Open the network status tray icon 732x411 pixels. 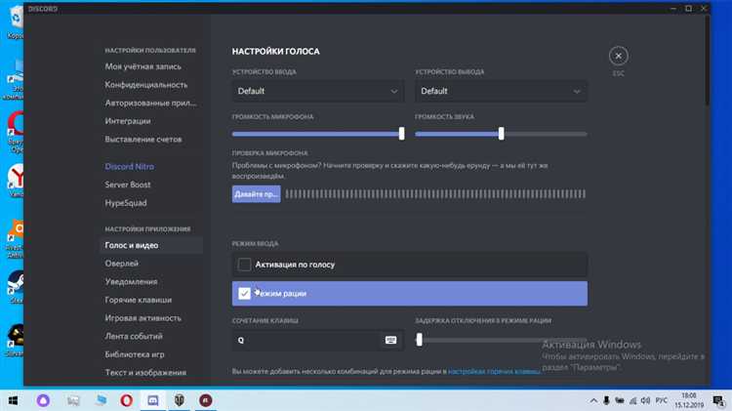(x=632, y=400)
